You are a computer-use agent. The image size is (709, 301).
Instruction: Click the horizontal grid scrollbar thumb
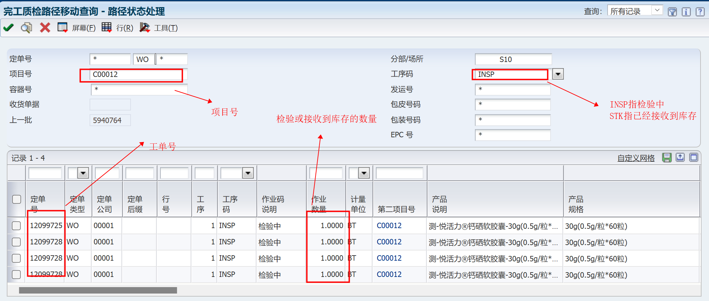click(98, 290)
